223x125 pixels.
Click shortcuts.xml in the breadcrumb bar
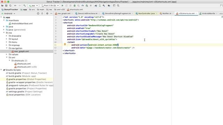[x=75, y=9]
